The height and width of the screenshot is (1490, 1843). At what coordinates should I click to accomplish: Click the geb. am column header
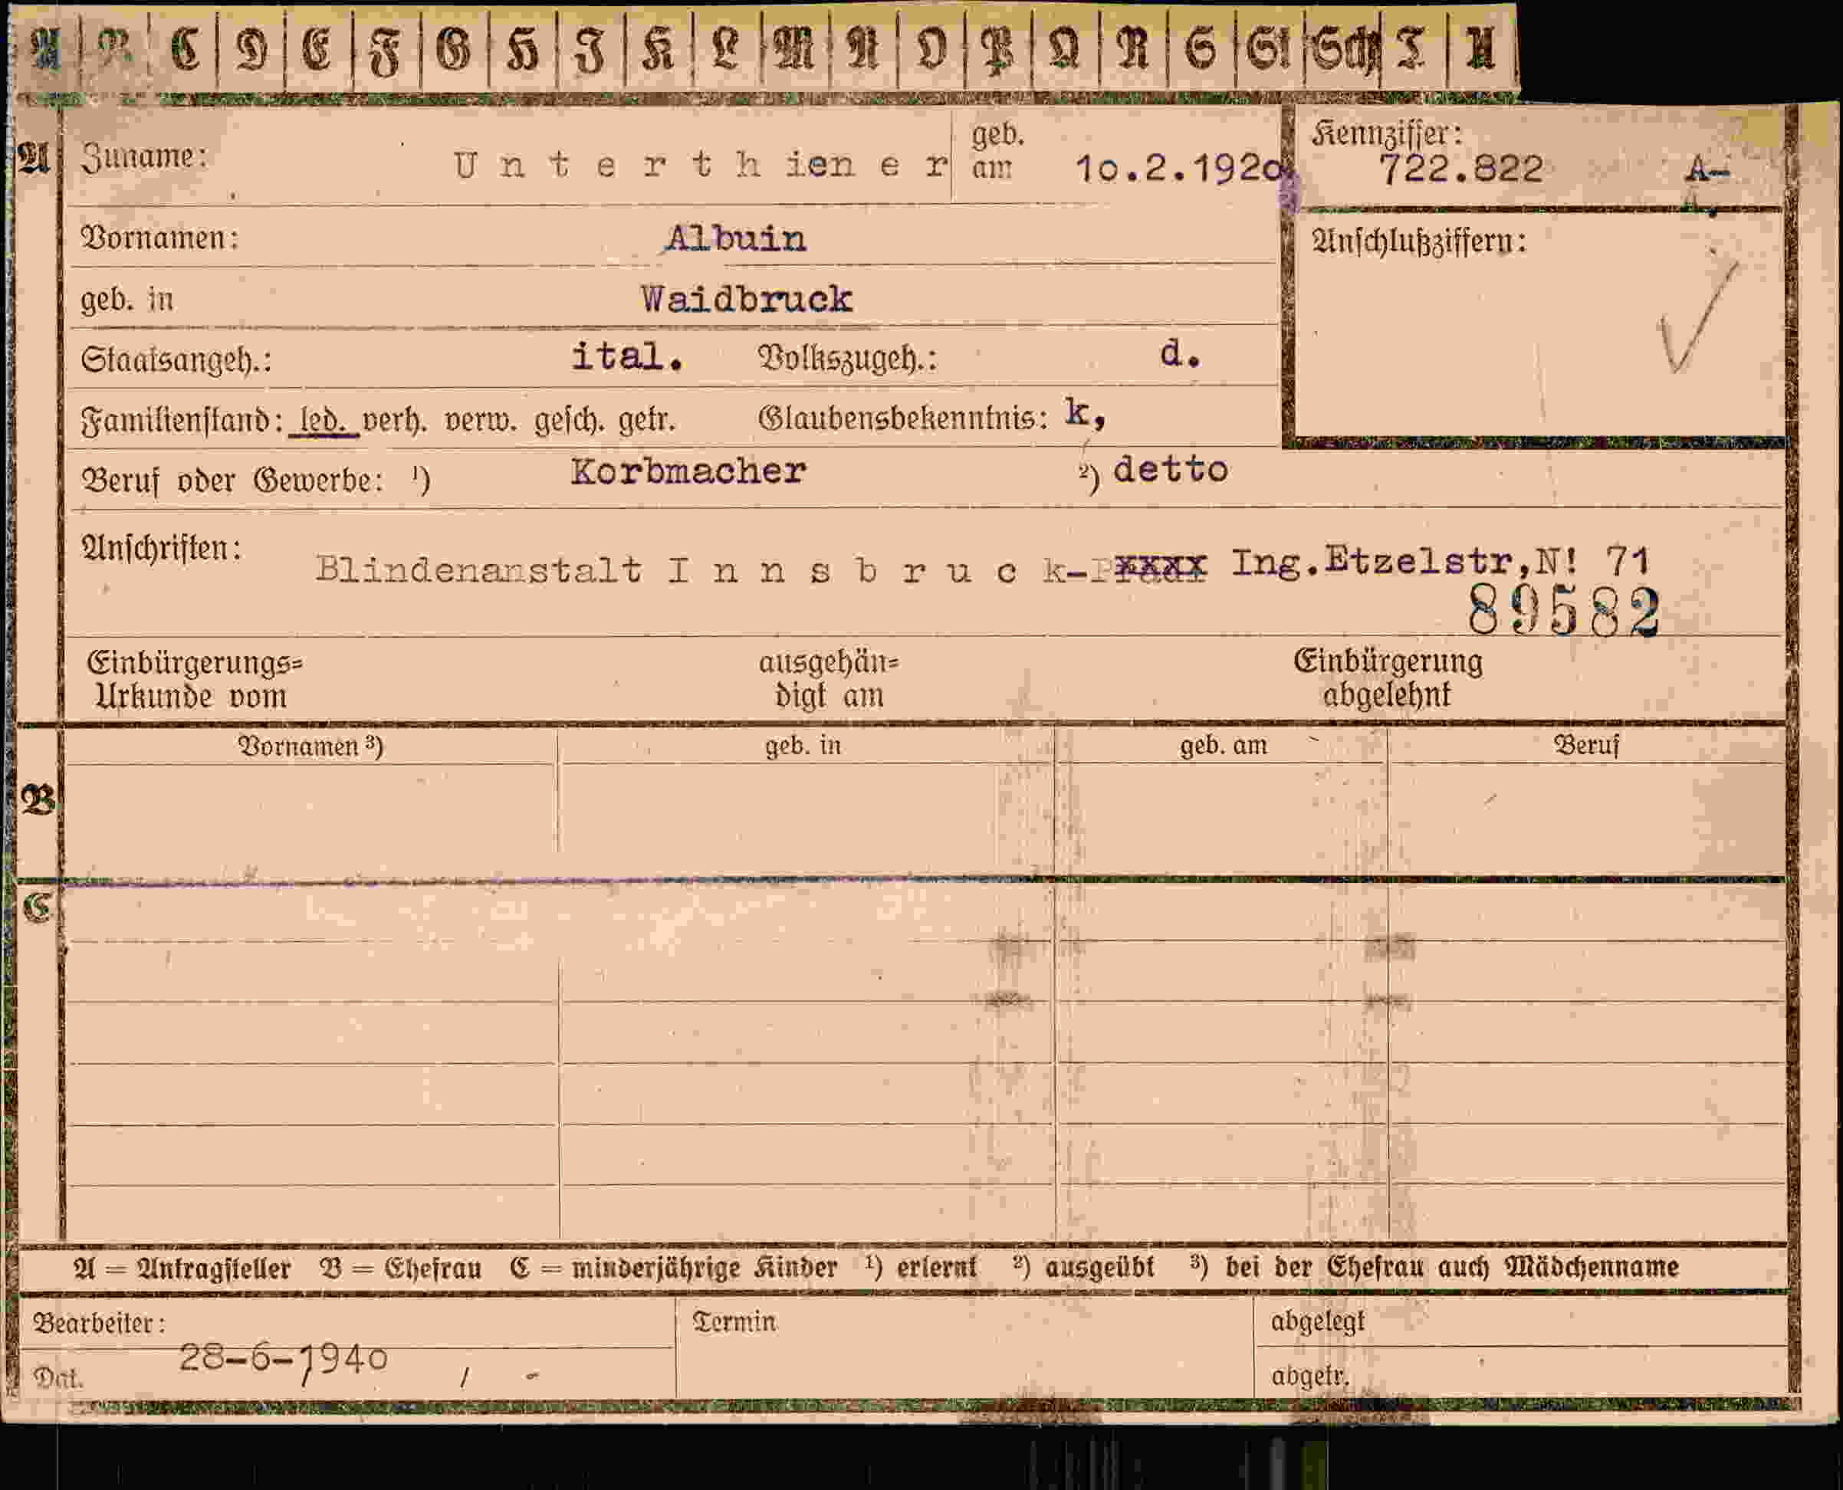pyautogui.click(x=1224, y=746)
